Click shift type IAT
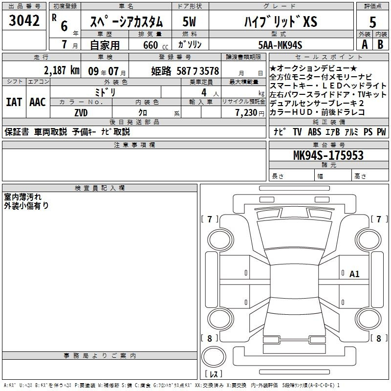391x391 pixels. (14, 102)
